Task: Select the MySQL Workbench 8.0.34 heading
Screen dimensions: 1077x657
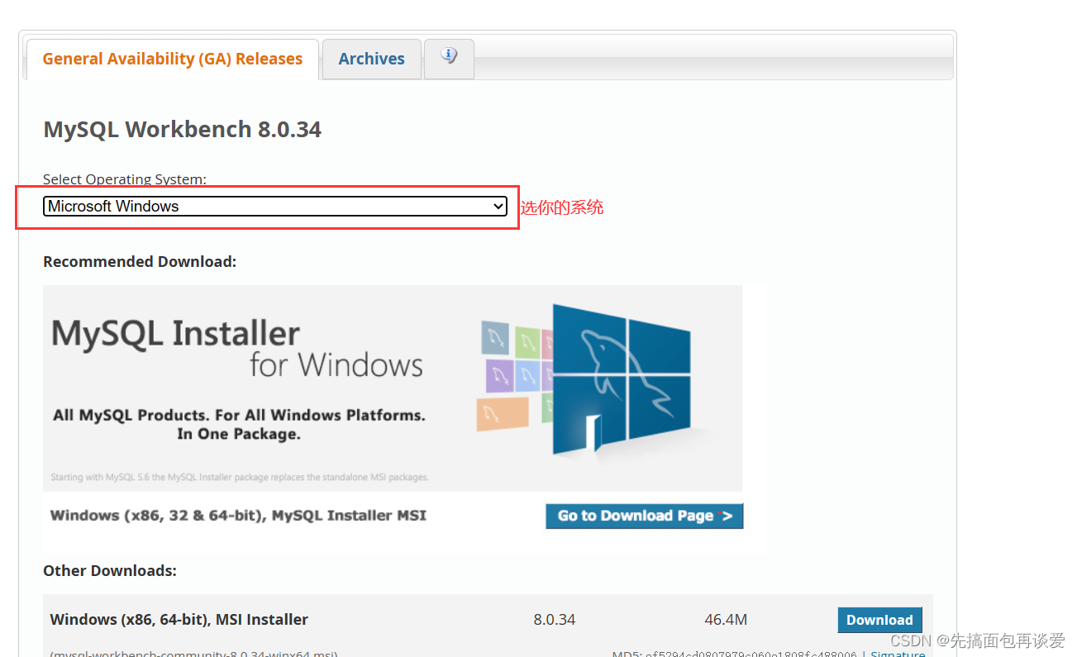Action: (x=182, y=130)
